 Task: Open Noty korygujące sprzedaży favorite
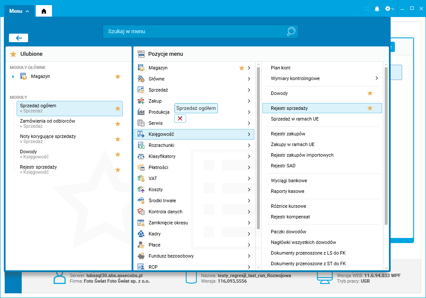[69, 139]
